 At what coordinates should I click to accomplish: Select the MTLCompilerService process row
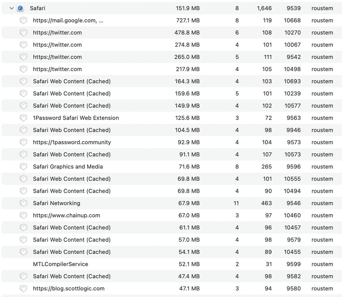point(61,264)
